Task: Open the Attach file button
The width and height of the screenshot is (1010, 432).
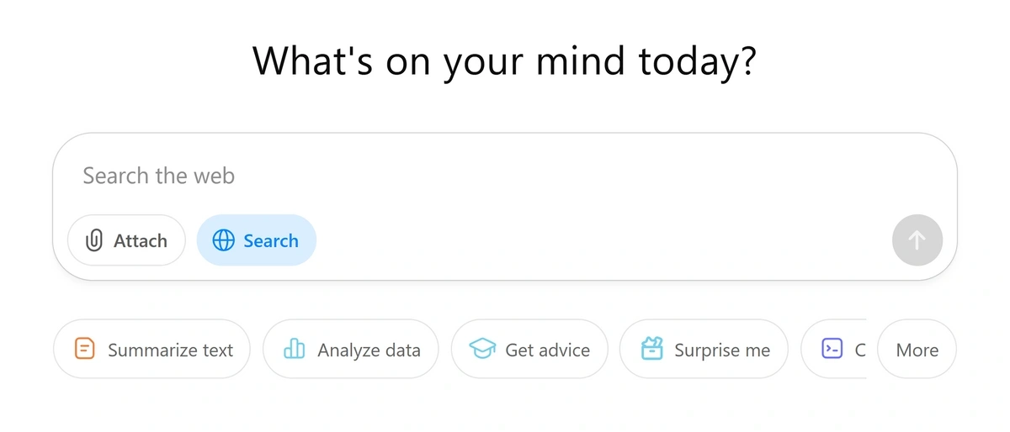Action: click(x=126, y=240)
